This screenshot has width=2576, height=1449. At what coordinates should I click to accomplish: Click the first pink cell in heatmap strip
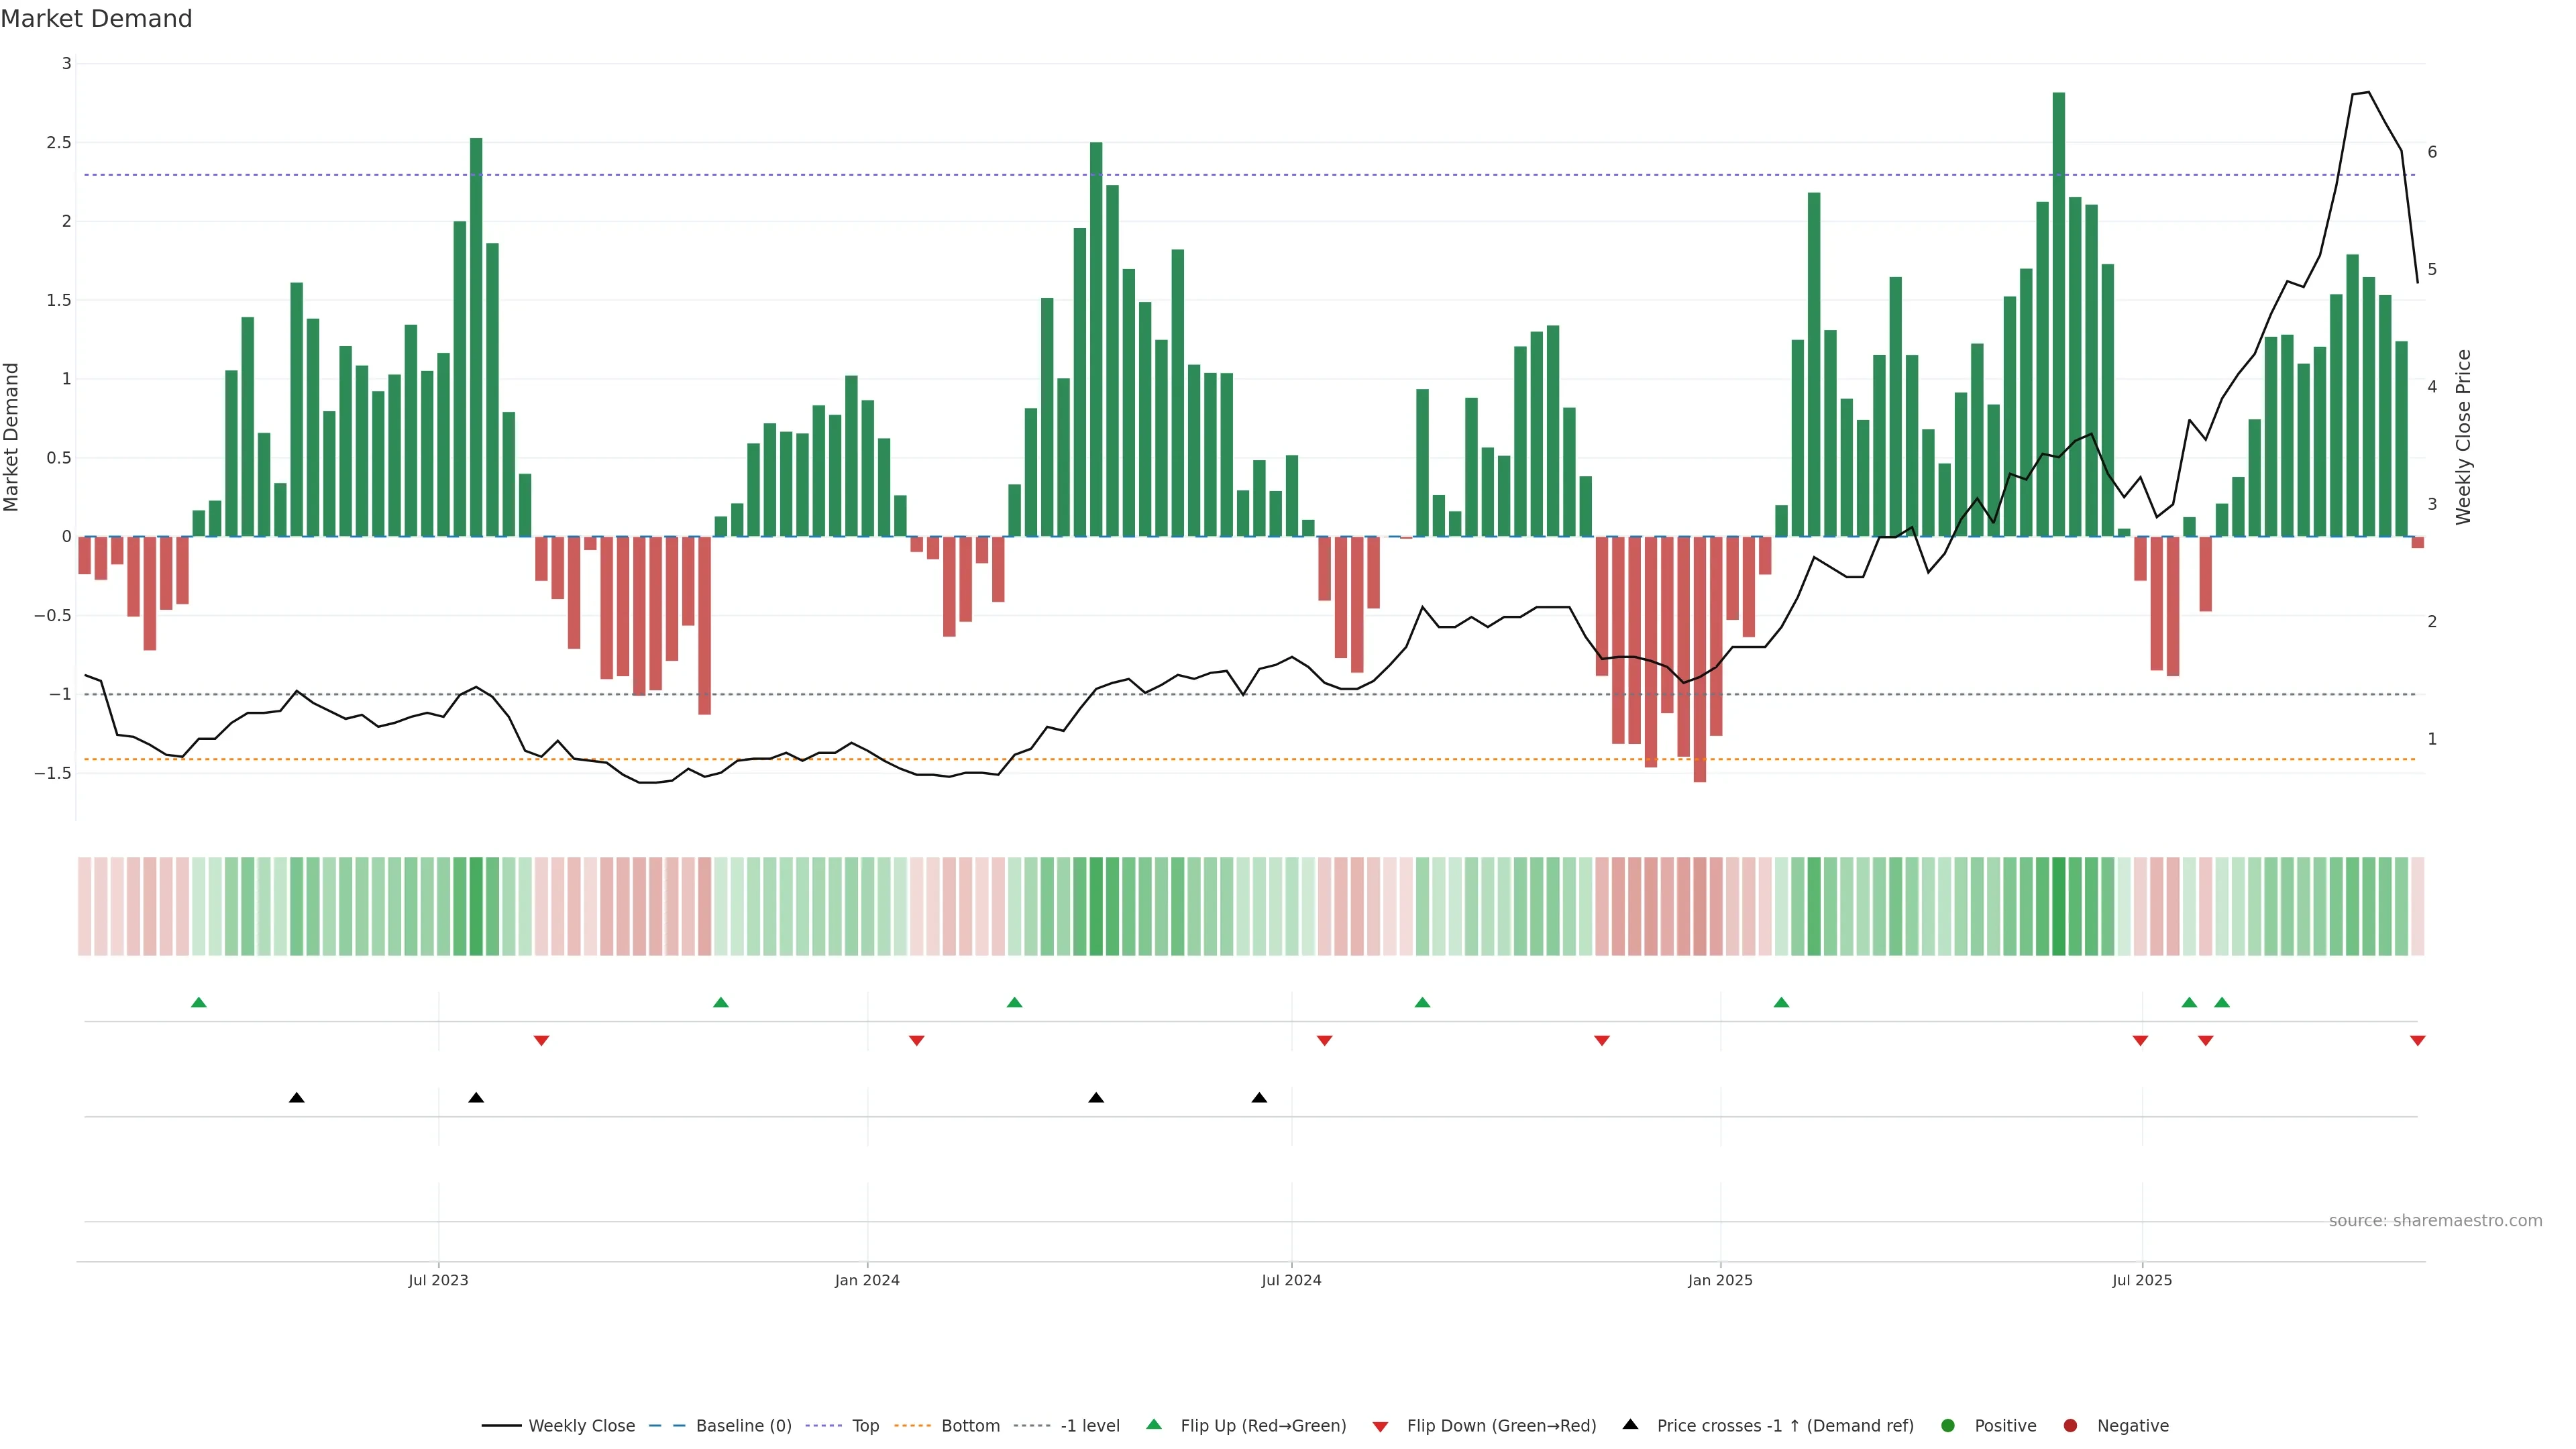tap(84, 906)
